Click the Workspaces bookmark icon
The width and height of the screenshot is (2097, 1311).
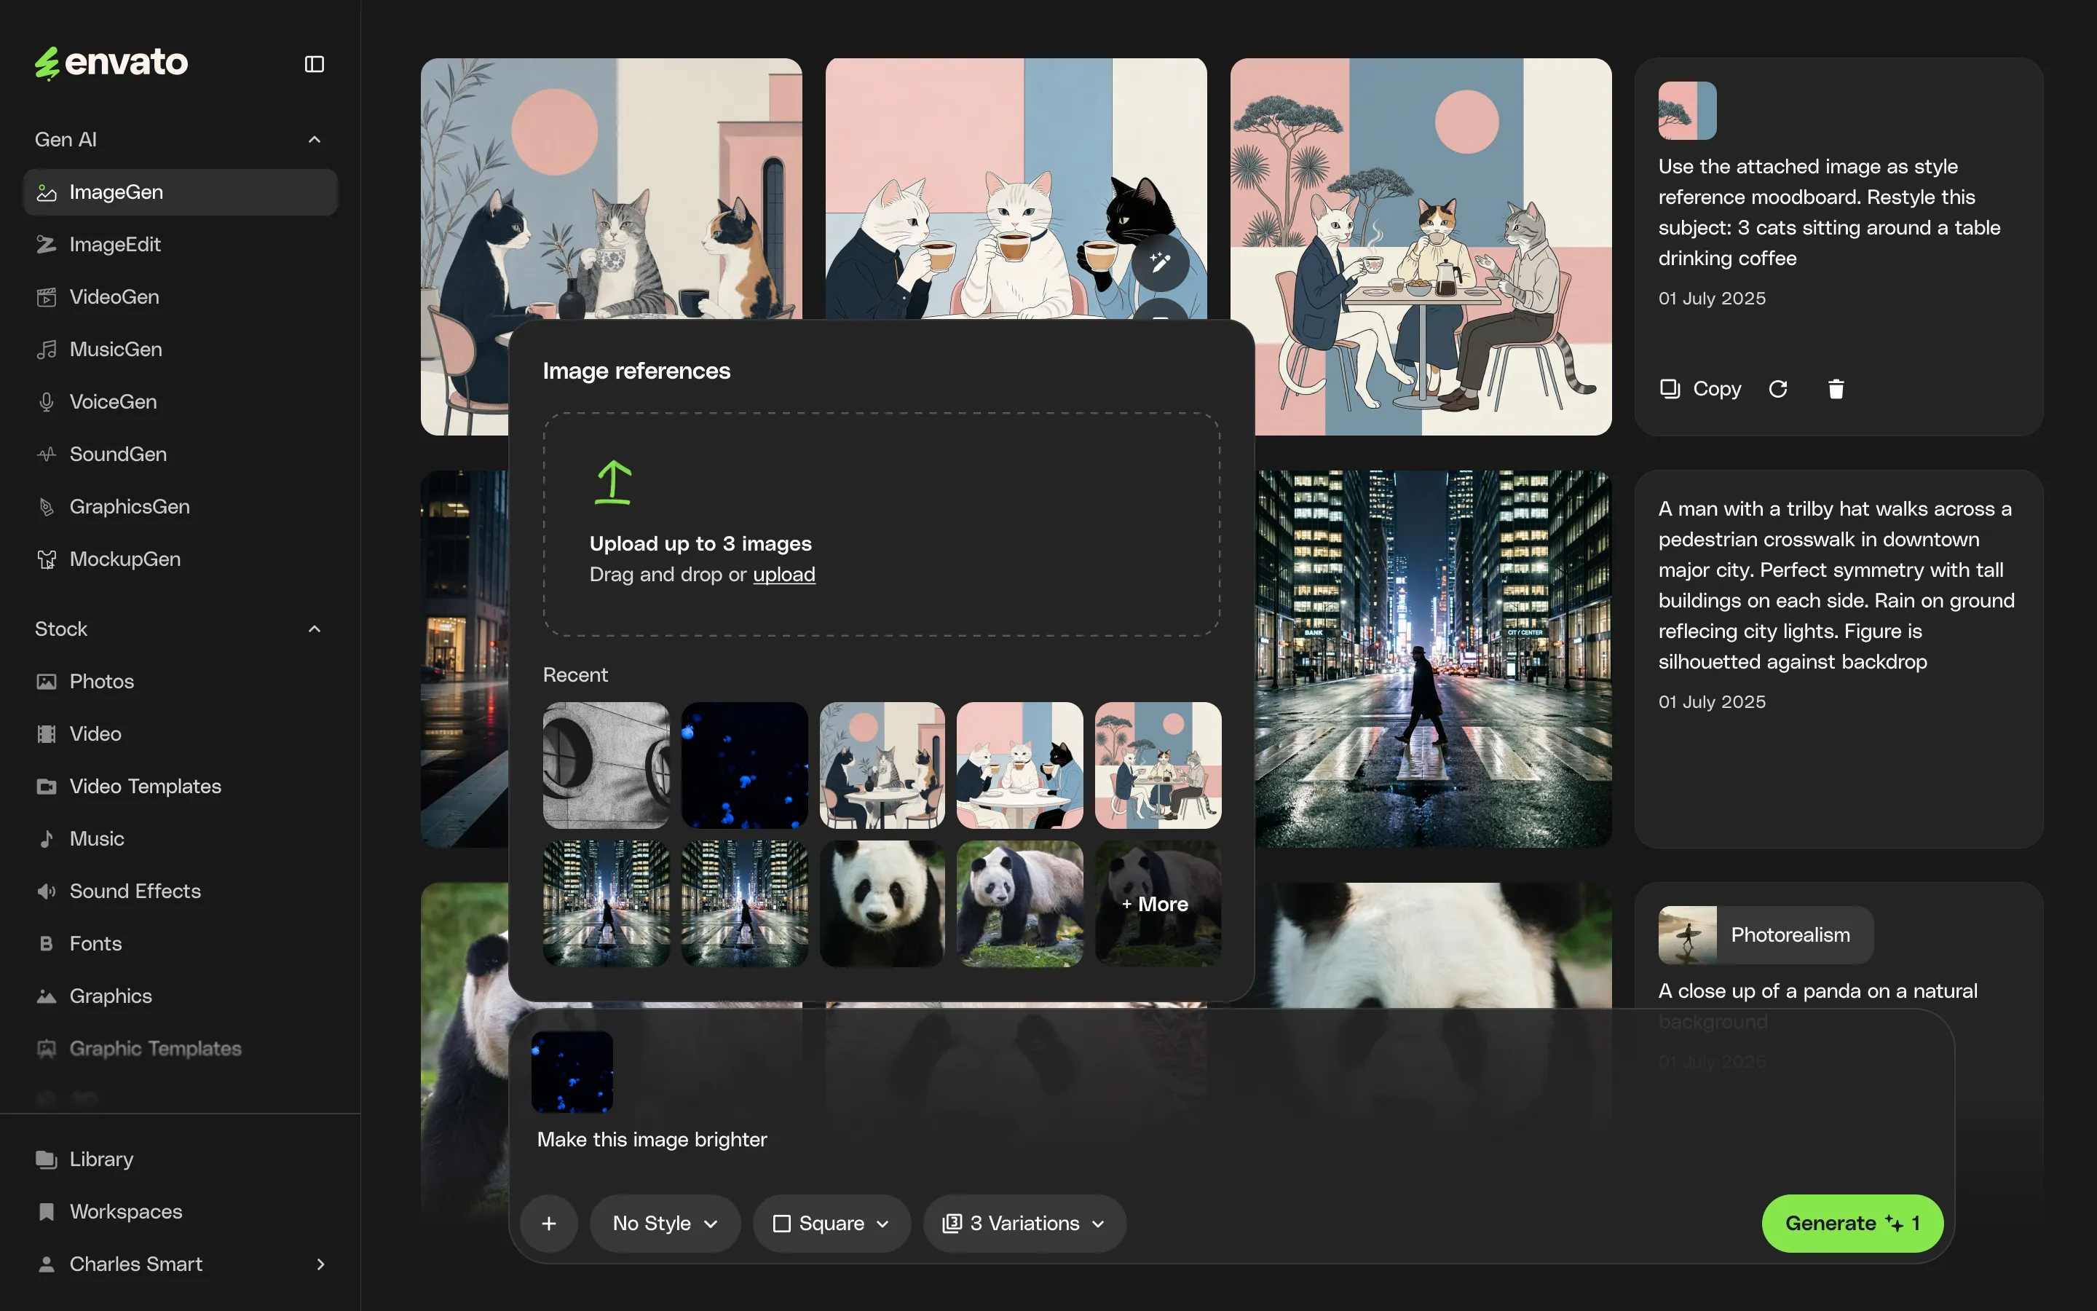(47, 1212)
